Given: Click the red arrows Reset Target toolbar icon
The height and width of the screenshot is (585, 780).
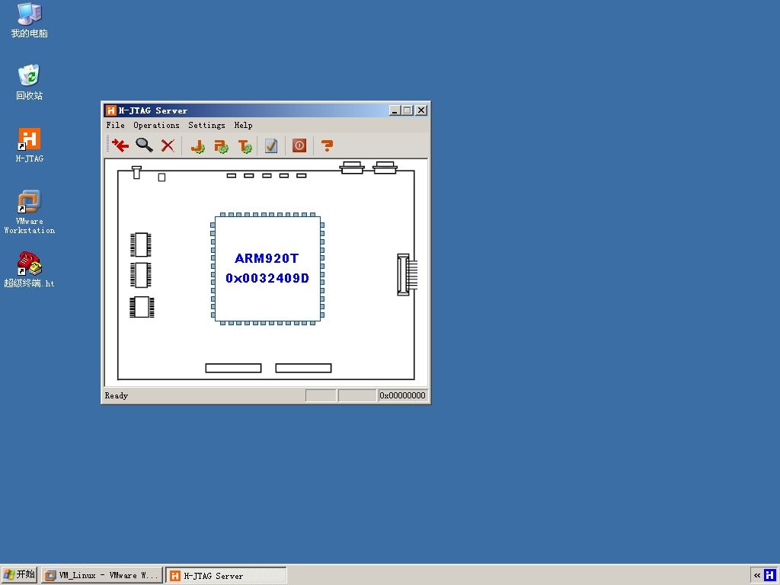Looking at the screenshot, I should pyautogui.click(x=120, y=145).
